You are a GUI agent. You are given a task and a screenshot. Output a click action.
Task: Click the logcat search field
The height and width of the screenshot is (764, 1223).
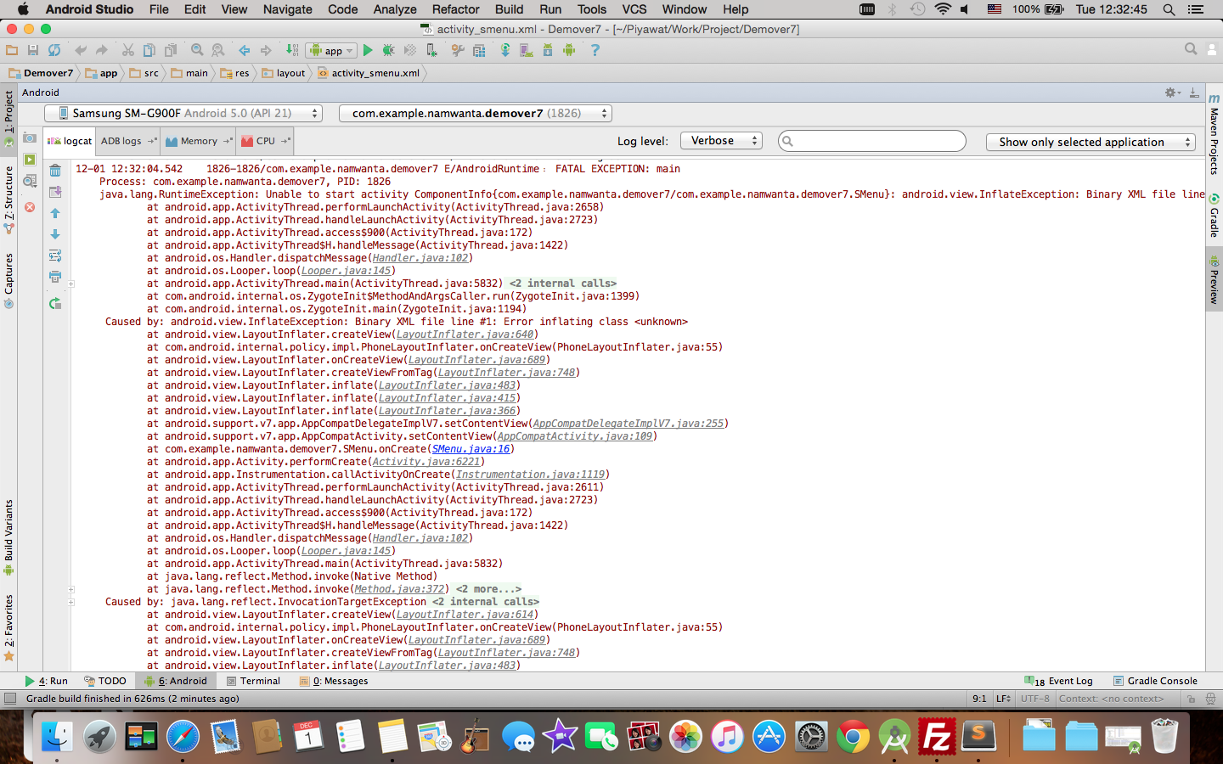point(872,141)
